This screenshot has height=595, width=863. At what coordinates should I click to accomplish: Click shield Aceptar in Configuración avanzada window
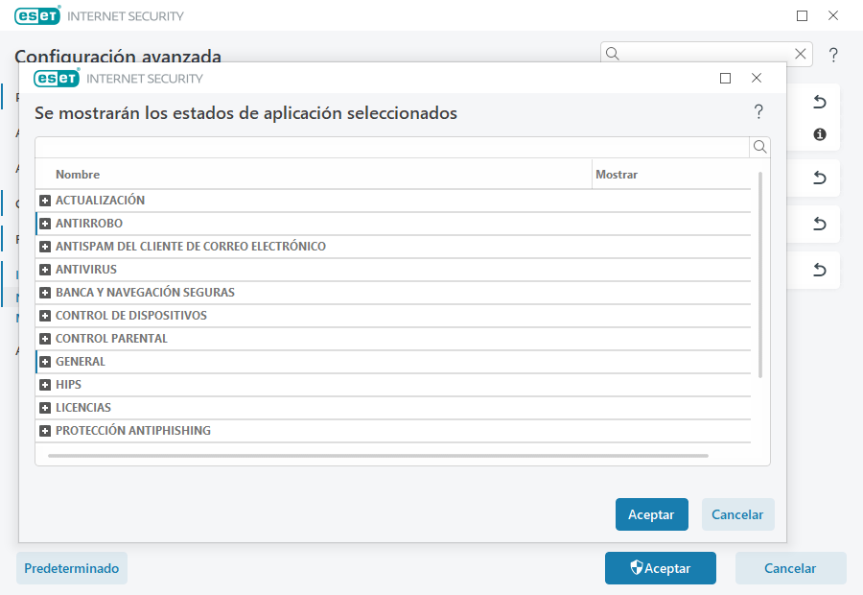point(661,568)
